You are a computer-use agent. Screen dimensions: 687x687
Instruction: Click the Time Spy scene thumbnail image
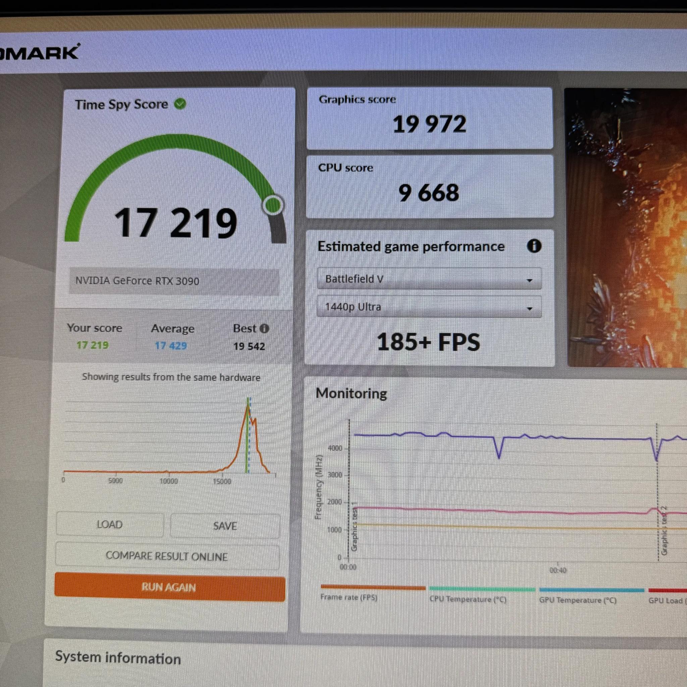[x=626, y=227]
